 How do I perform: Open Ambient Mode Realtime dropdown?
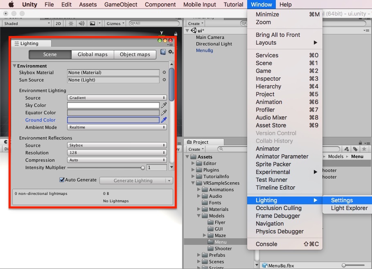117,127
